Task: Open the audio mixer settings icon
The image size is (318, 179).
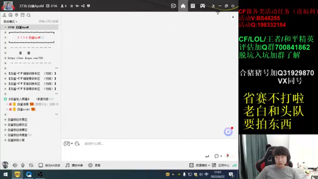Action: pos(31,165)
